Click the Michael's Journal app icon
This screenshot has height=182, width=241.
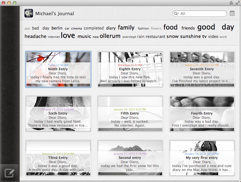point(29,14)
